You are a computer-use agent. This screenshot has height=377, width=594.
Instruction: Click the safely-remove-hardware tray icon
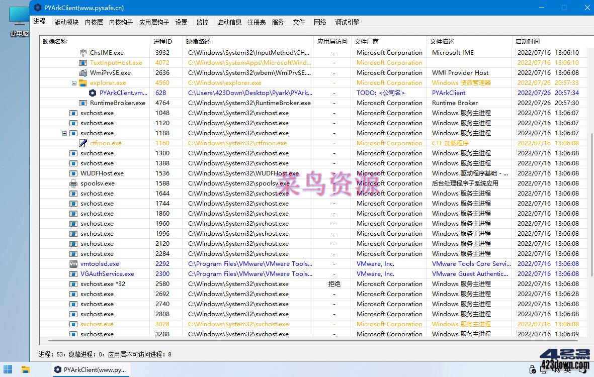click(x=532, y=369)
